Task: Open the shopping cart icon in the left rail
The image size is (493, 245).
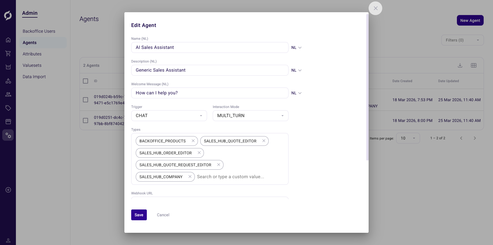Action: click(8, 53)
